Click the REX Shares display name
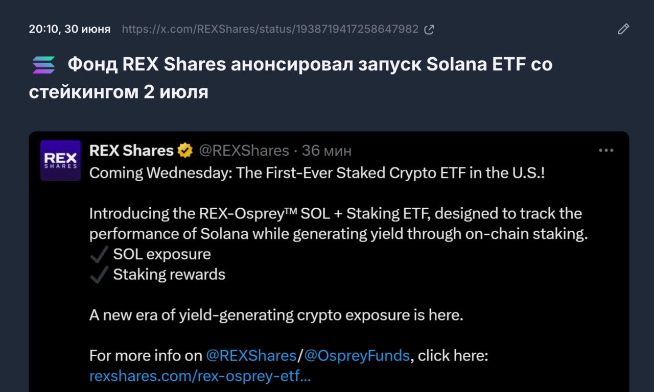The width and height of the screenshot is (654, 392). click(131, 151)
